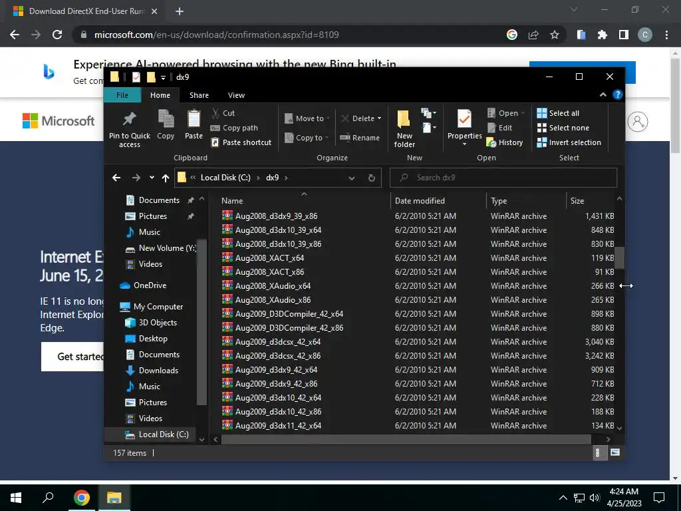Screen dimensions: 681x511
Task: Click the taskbar search magnifier
Action: (x=48, y=498)
